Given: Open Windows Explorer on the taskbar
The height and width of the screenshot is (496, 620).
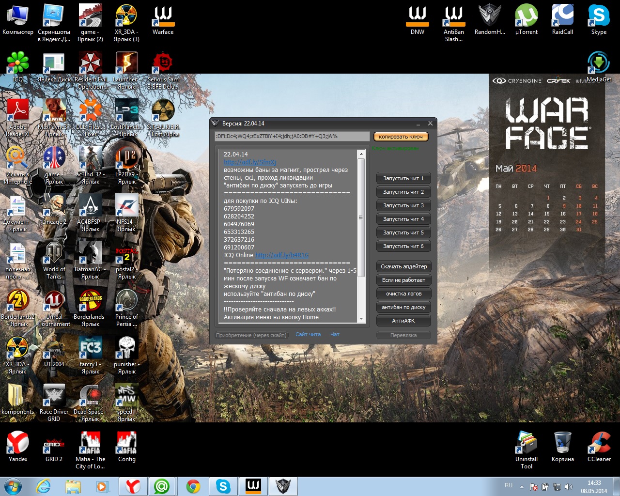Looking at the screenshot, I should 73,486.
